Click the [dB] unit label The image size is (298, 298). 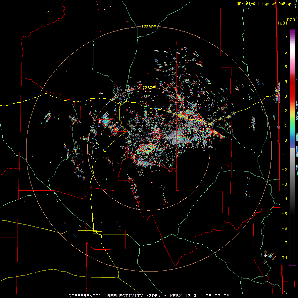(282, 23)
